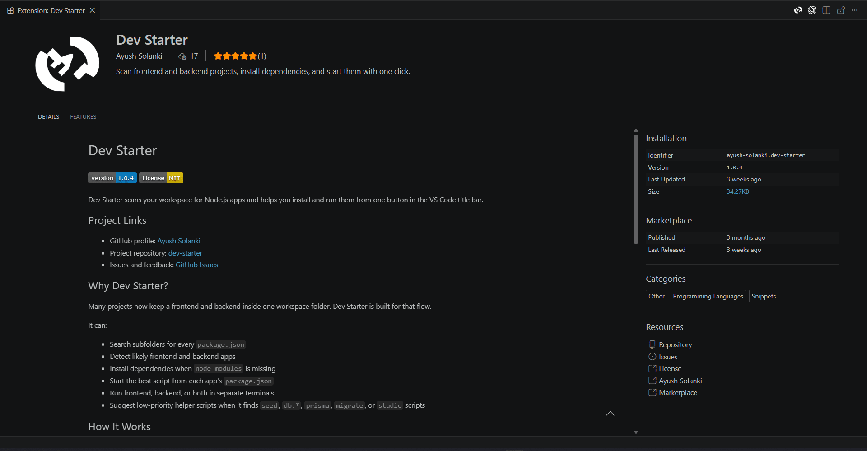The image size is (867, 451).
Task: Open the ChatGPT icon in the editor toolbar
Action: click(812, 10)
